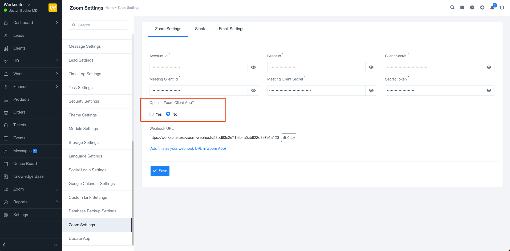Open Security Settings in settings list

[97, 101]
